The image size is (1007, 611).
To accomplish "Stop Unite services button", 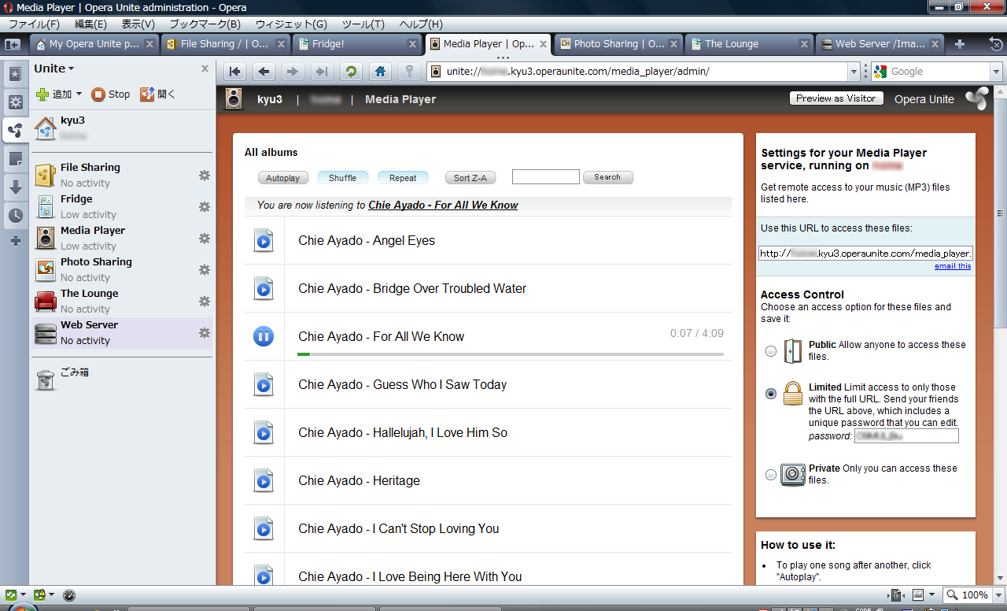I will pyautogui.click(x=111, y=94).
